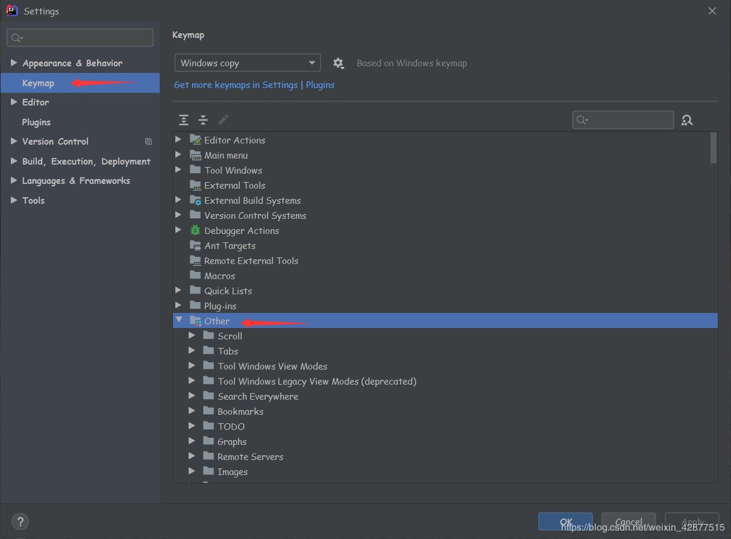Expand the Editor Actions tree arrow

pos(178,139)
